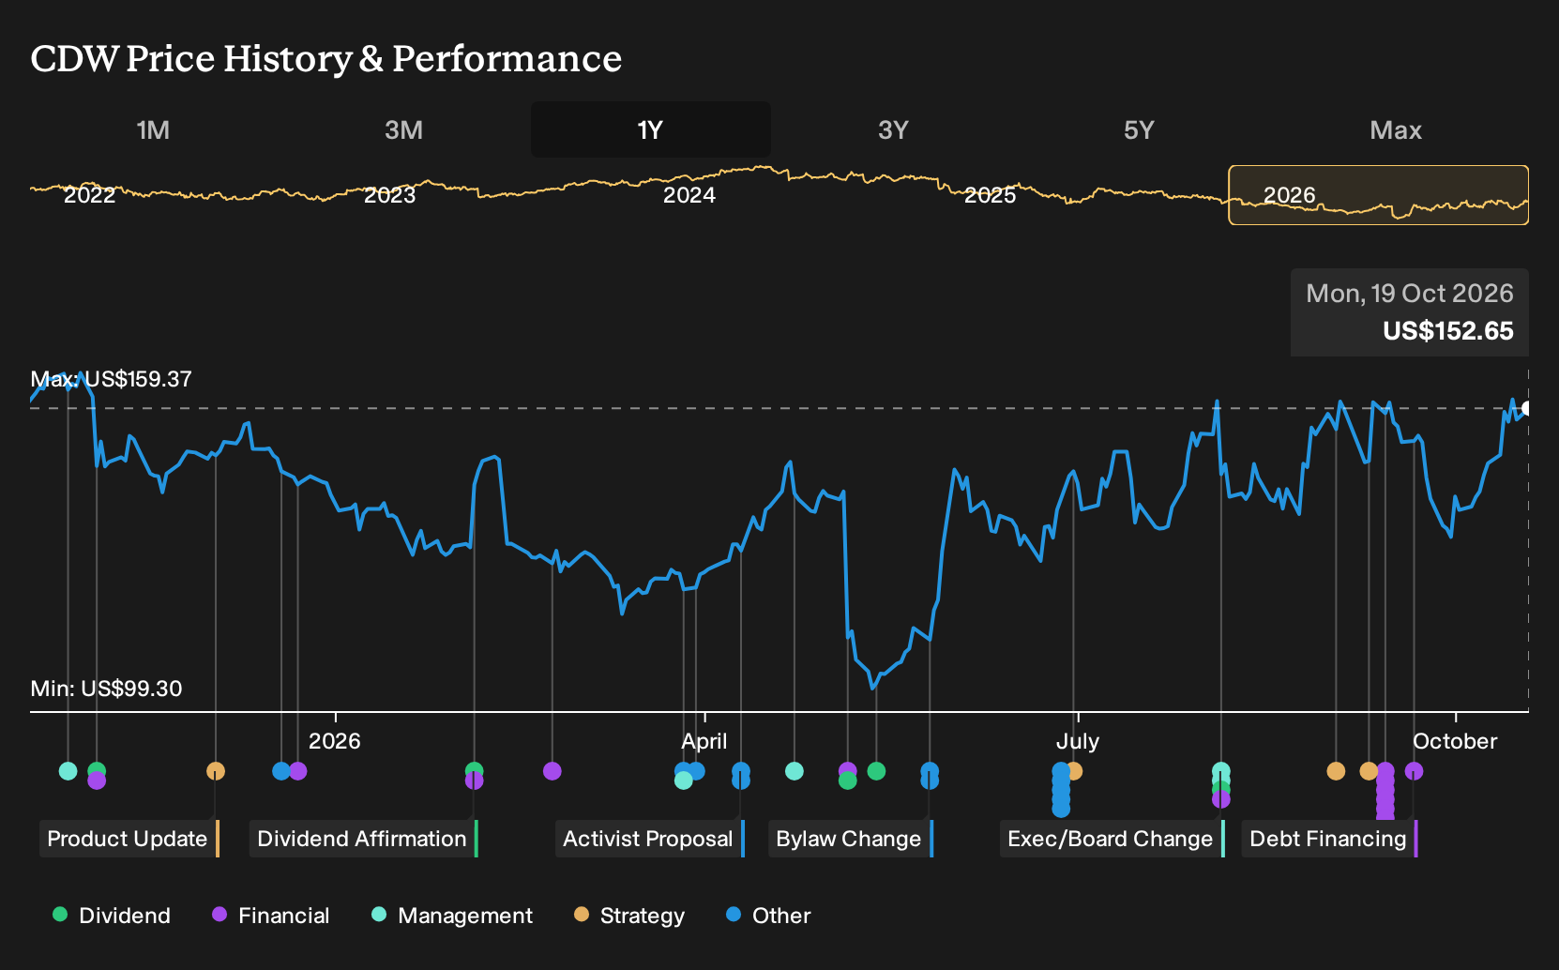This screenshot has width=1559, height=970.
Task: Click the 2026 highlighted range selector in the mini chart
Action: pyautogui.click(x=1378, y=195)
